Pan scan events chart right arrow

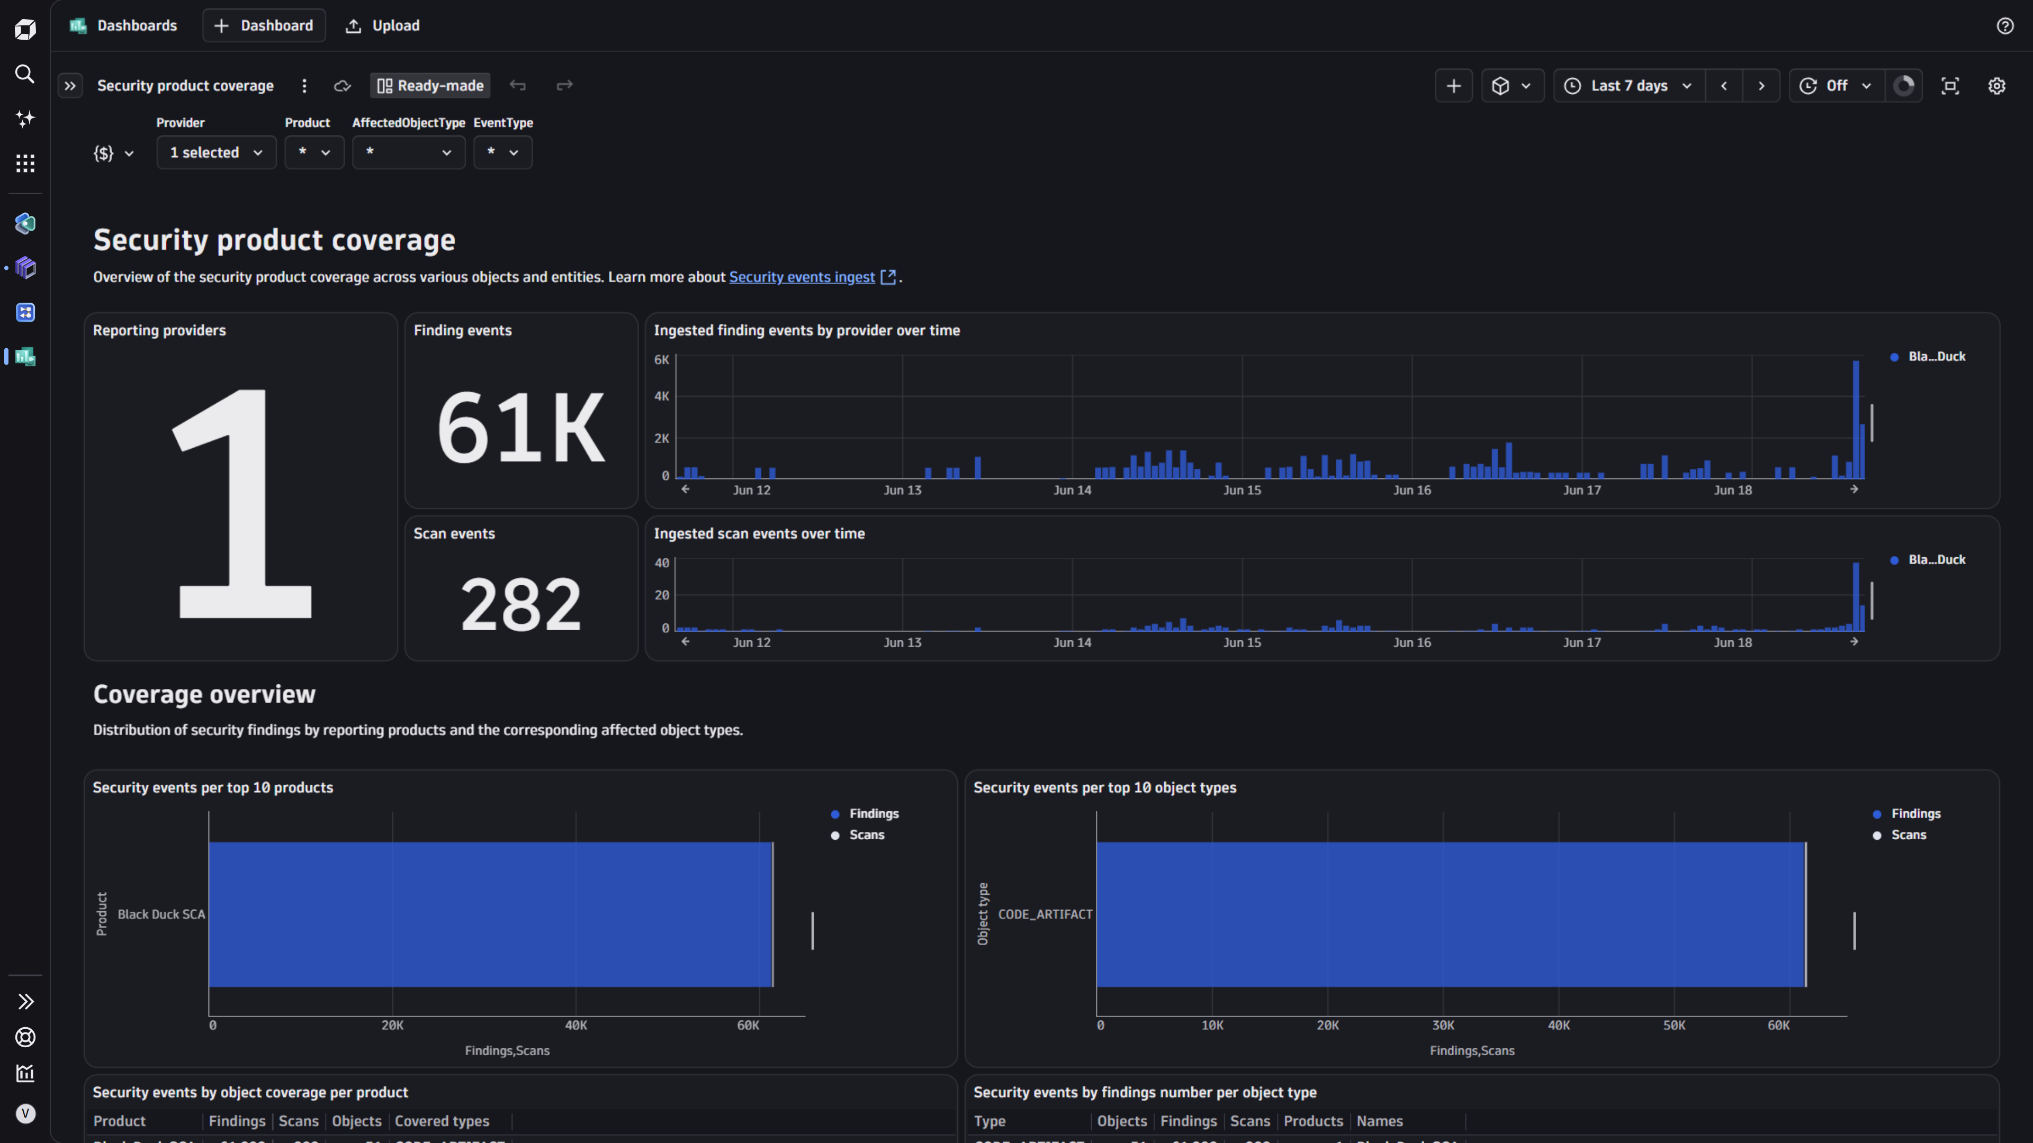pyautogui.click(x=1854, y=641)
